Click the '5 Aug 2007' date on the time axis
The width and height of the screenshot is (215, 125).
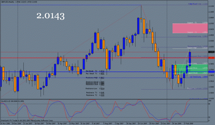(x=108, y=124)
